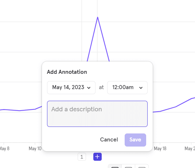The height and width of the screenshot is (168, 195).
Task: Click the chevron arrow next to 12:00am
Action: [x=141, y=88]
